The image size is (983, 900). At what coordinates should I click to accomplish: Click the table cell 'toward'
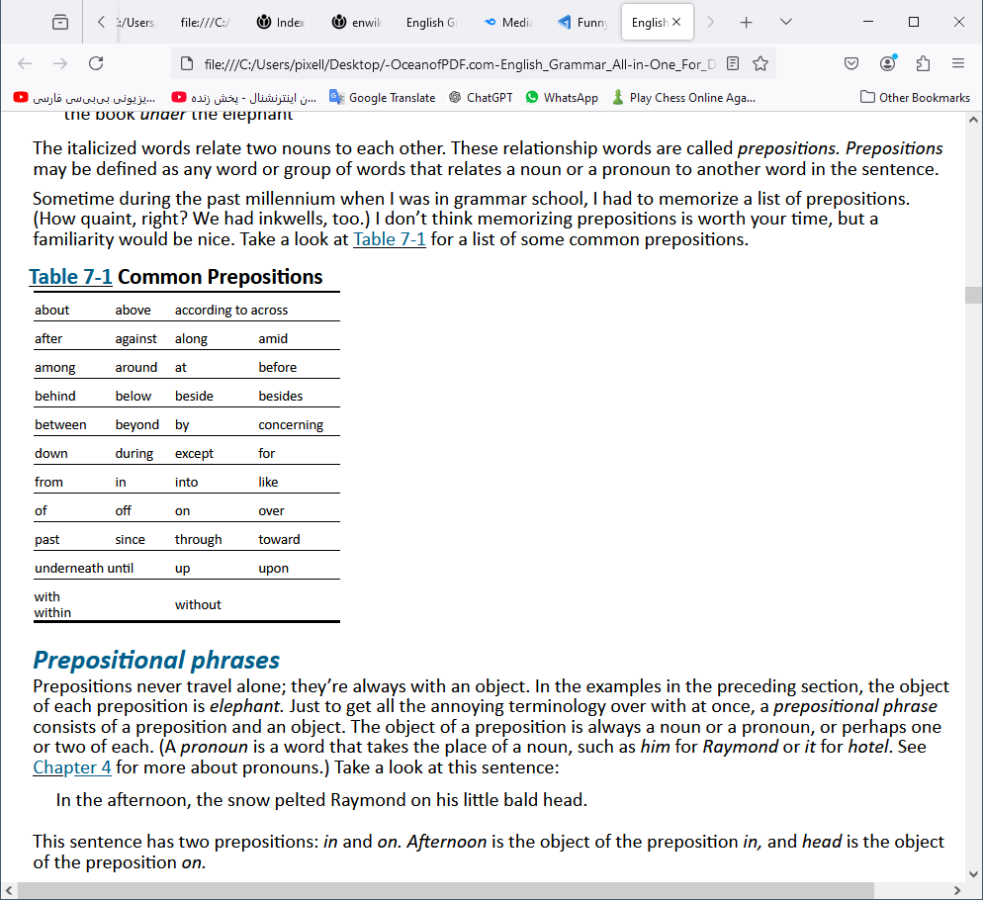(x=279, y=539)
